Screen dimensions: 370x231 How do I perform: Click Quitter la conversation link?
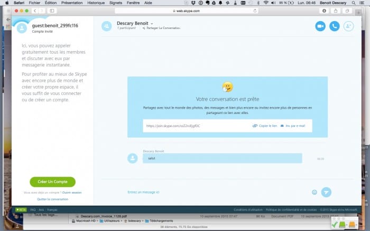tap(53, 199)
